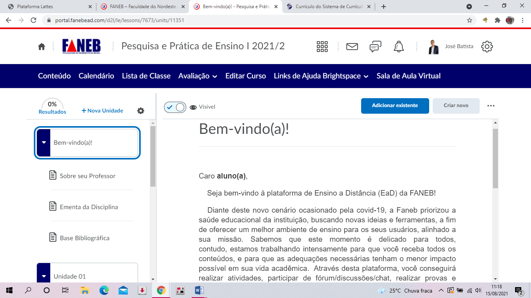Open the course selector grid icon
531x298 pixels.
[322, 47]
